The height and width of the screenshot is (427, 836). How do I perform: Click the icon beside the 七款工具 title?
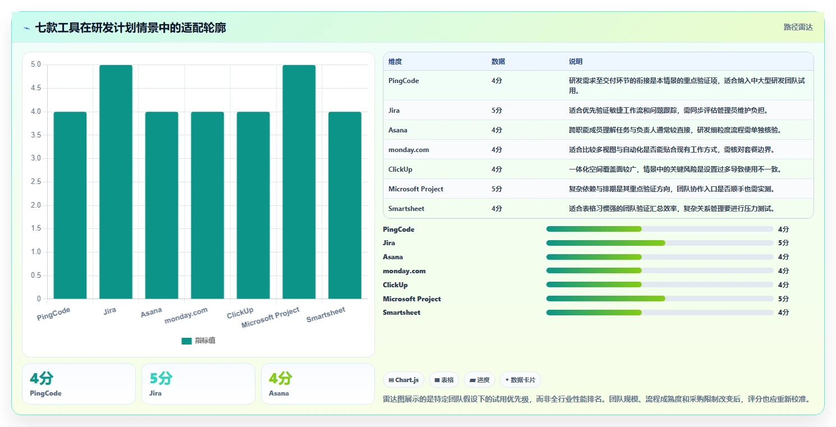(27, 28)
